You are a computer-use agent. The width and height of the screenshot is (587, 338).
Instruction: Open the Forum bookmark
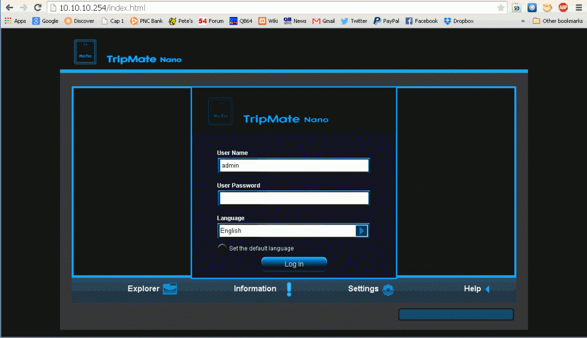(x=211, y=21)
